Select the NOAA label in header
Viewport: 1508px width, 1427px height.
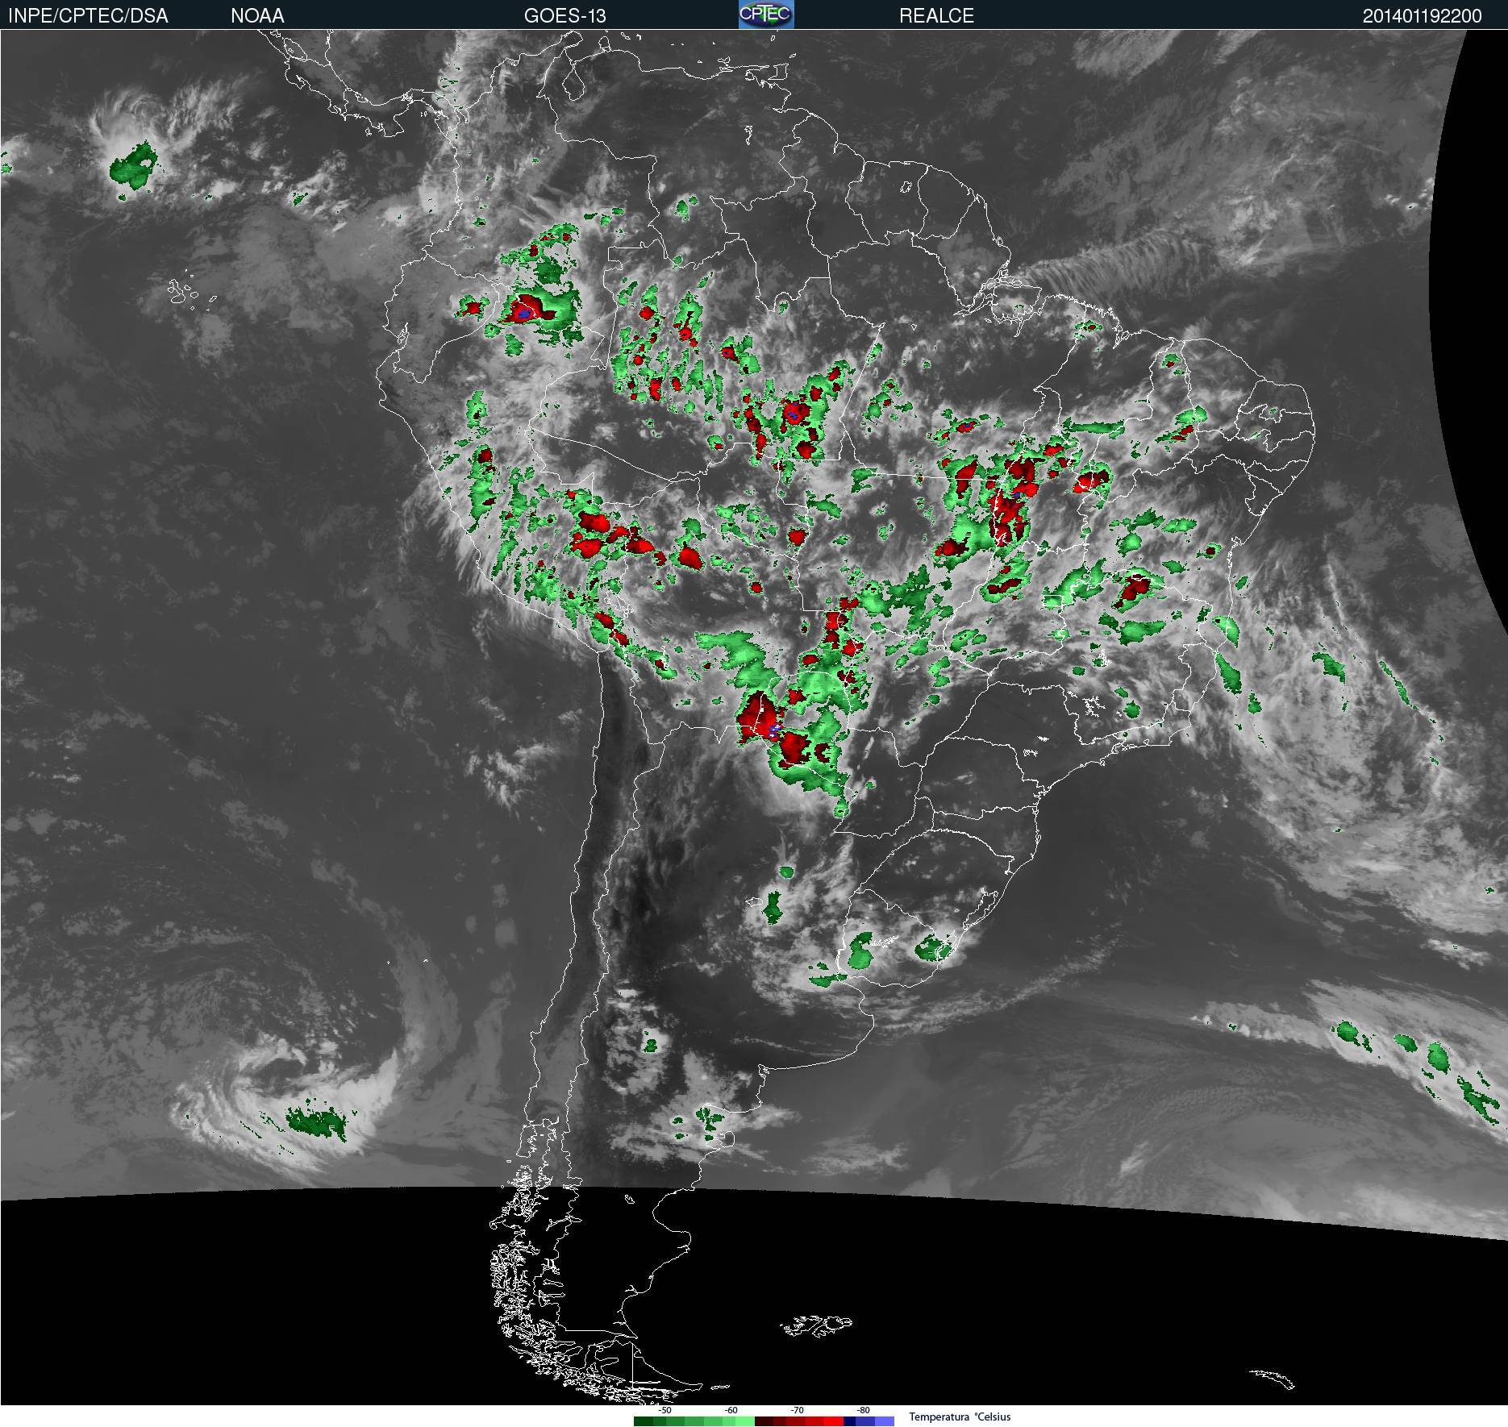(x=257, y=16)
